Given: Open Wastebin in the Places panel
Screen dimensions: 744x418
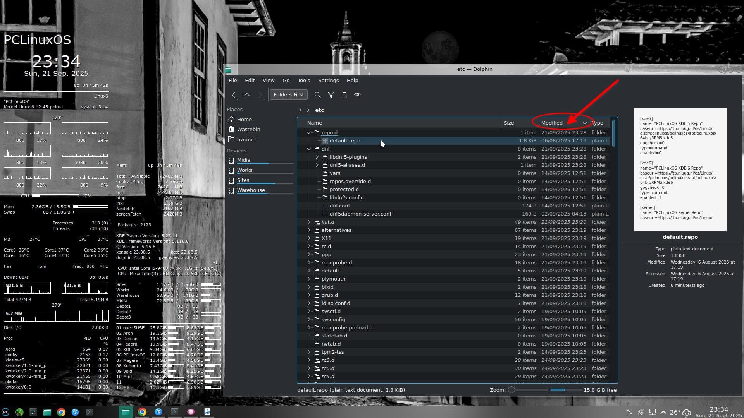Looking at the screenshot, I should click(248, 130).
